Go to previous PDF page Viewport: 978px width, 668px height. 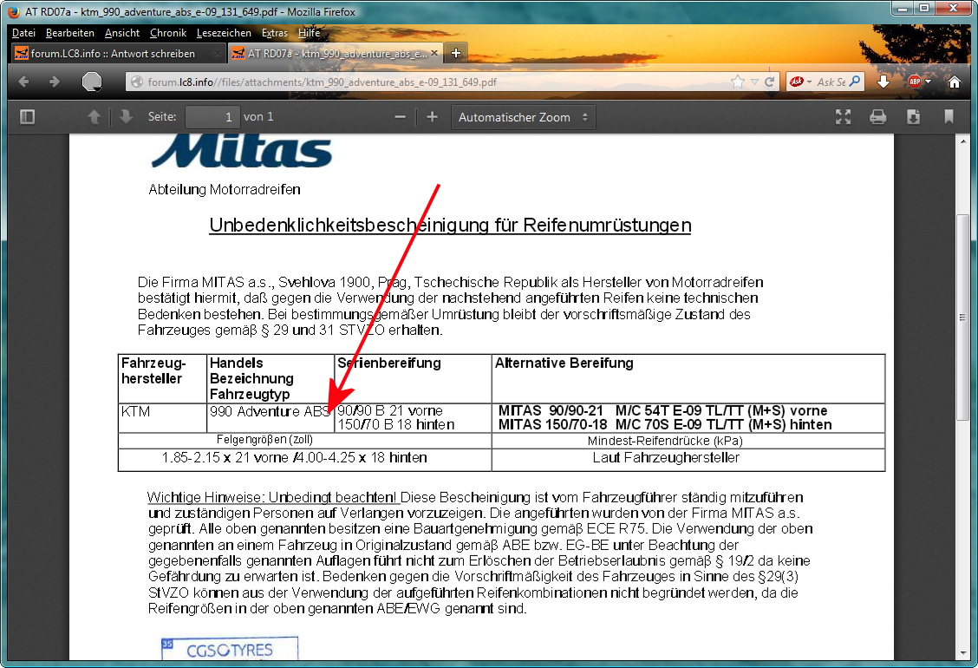click(x=95, y=117)
